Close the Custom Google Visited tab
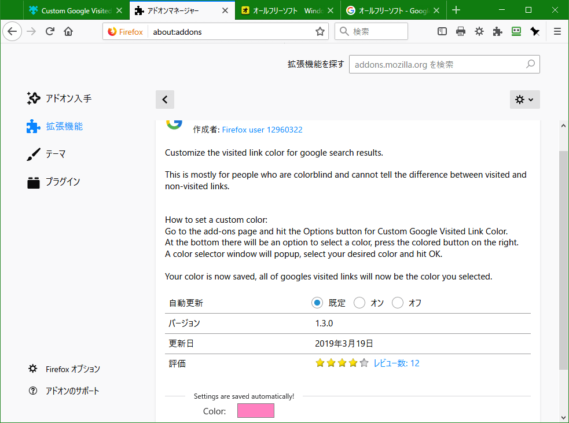This screenshot has width=569, height=423. pos(119,10)
